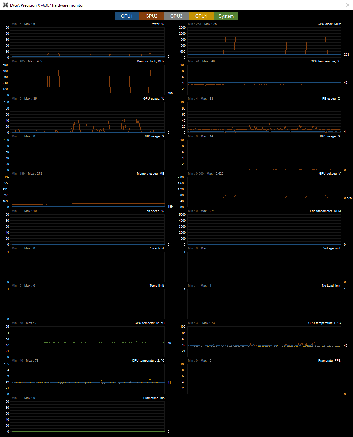Select the FB usage % graph
The width and height of the screenshot is (353, 437).
tap(264, 117)
